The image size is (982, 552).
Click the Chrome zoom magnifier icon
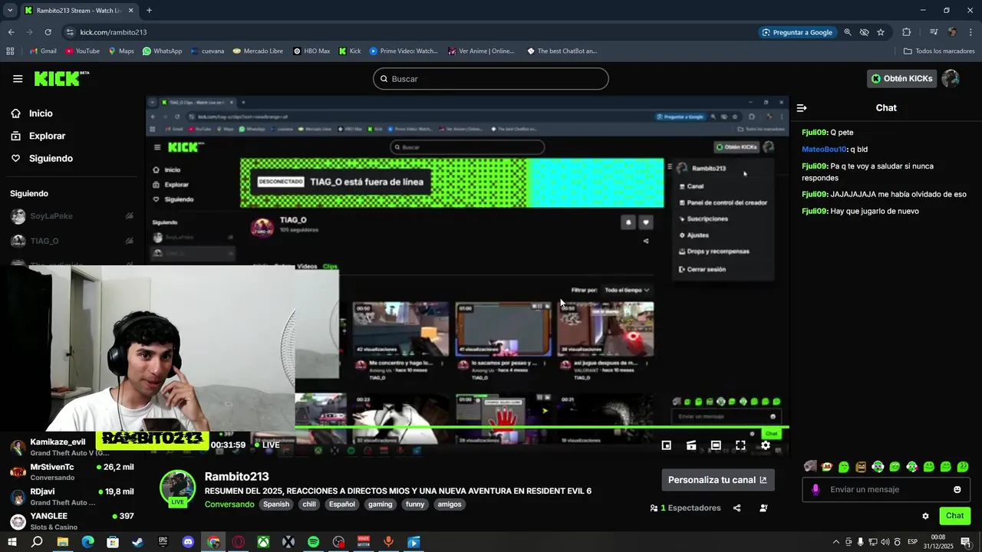848,32
